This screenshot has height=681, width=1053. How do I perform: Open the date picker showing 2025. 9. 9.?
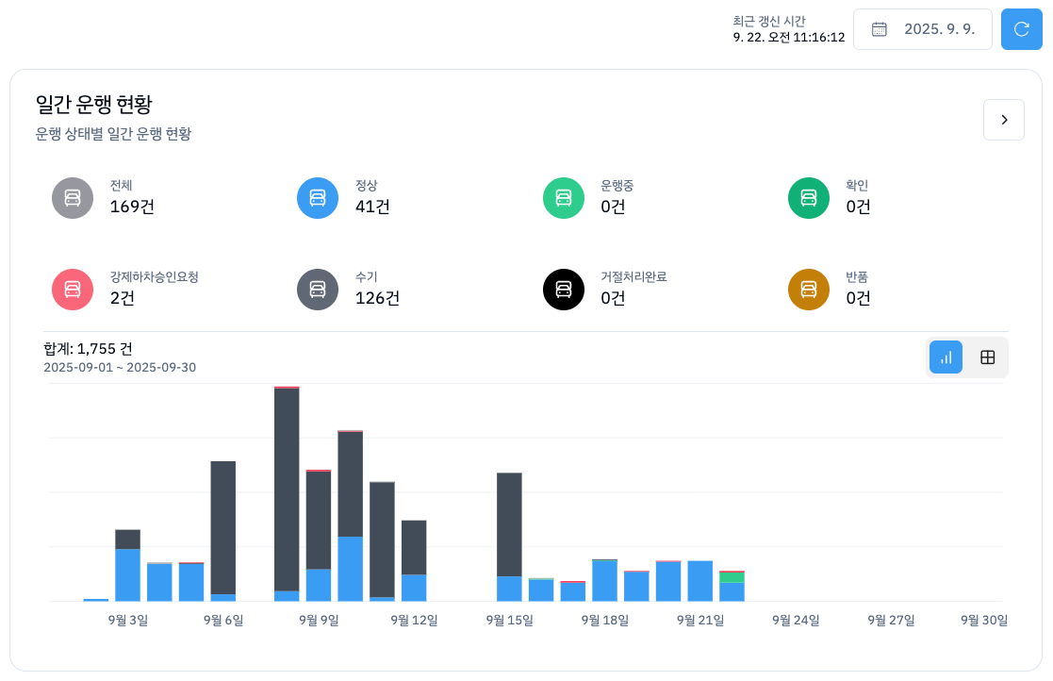(x=923, y=29)
